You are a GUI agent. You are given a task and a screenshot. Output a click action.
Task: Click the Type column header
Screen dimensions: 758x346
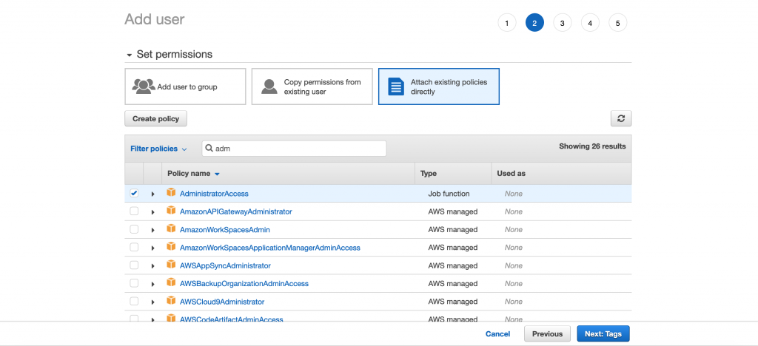point(429,173)
